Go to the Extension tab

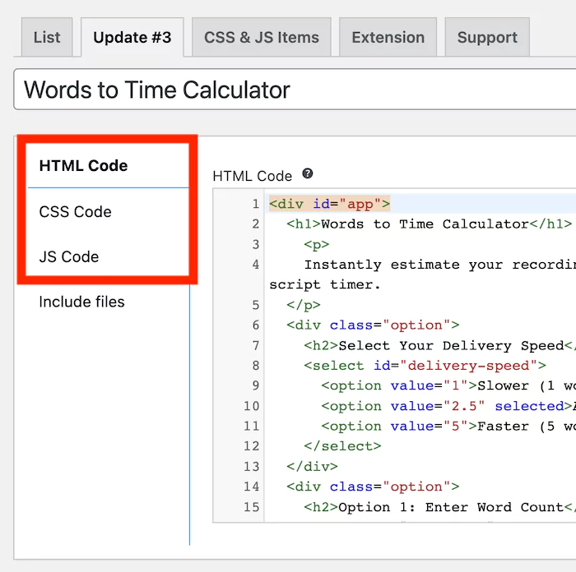[388, 38]
